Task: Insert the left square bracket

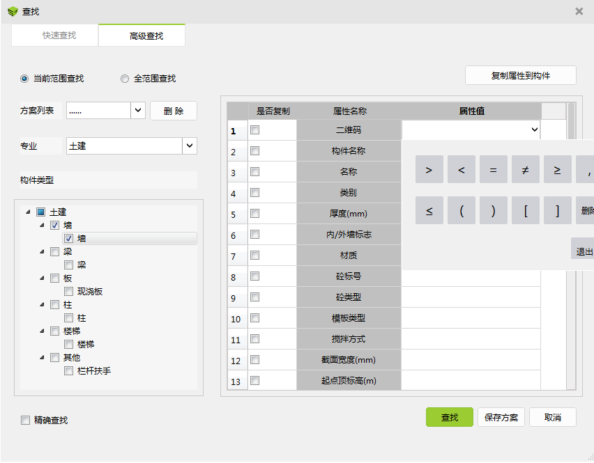Action: (526, 210)
